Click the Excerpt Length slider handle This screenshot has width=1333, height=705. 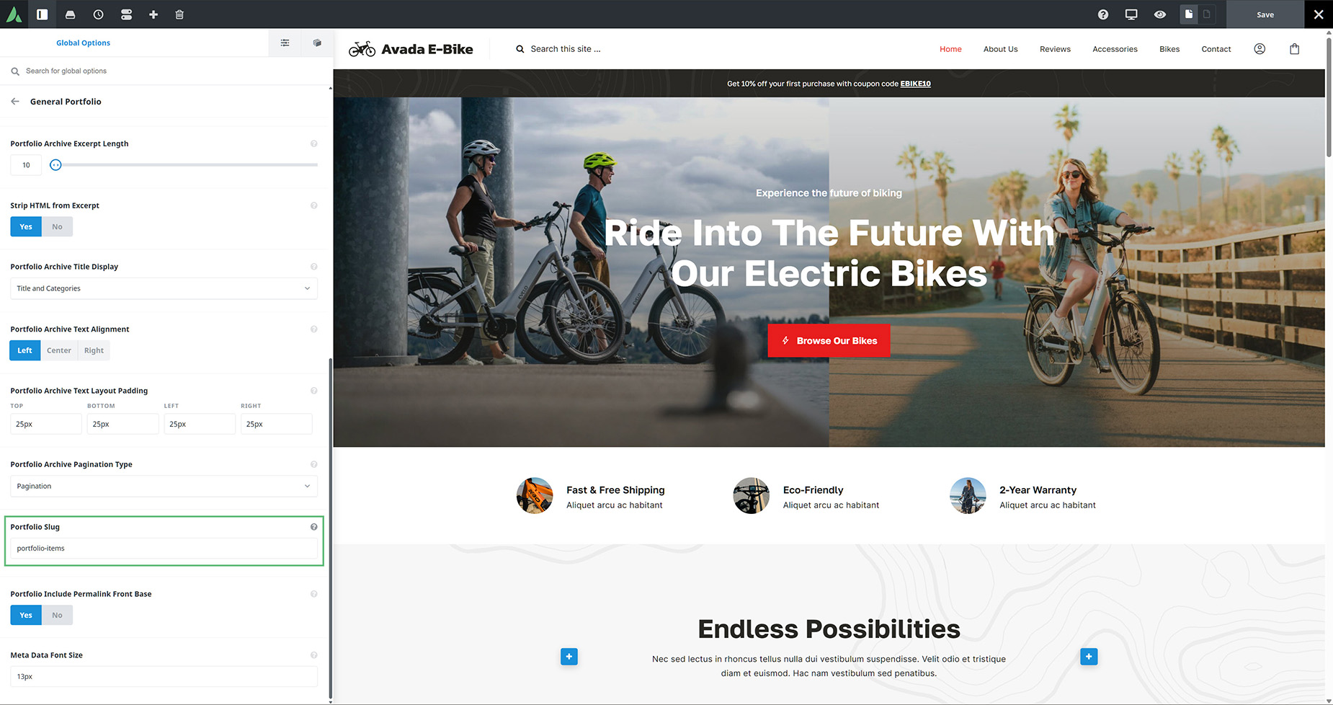click(55, 165)
